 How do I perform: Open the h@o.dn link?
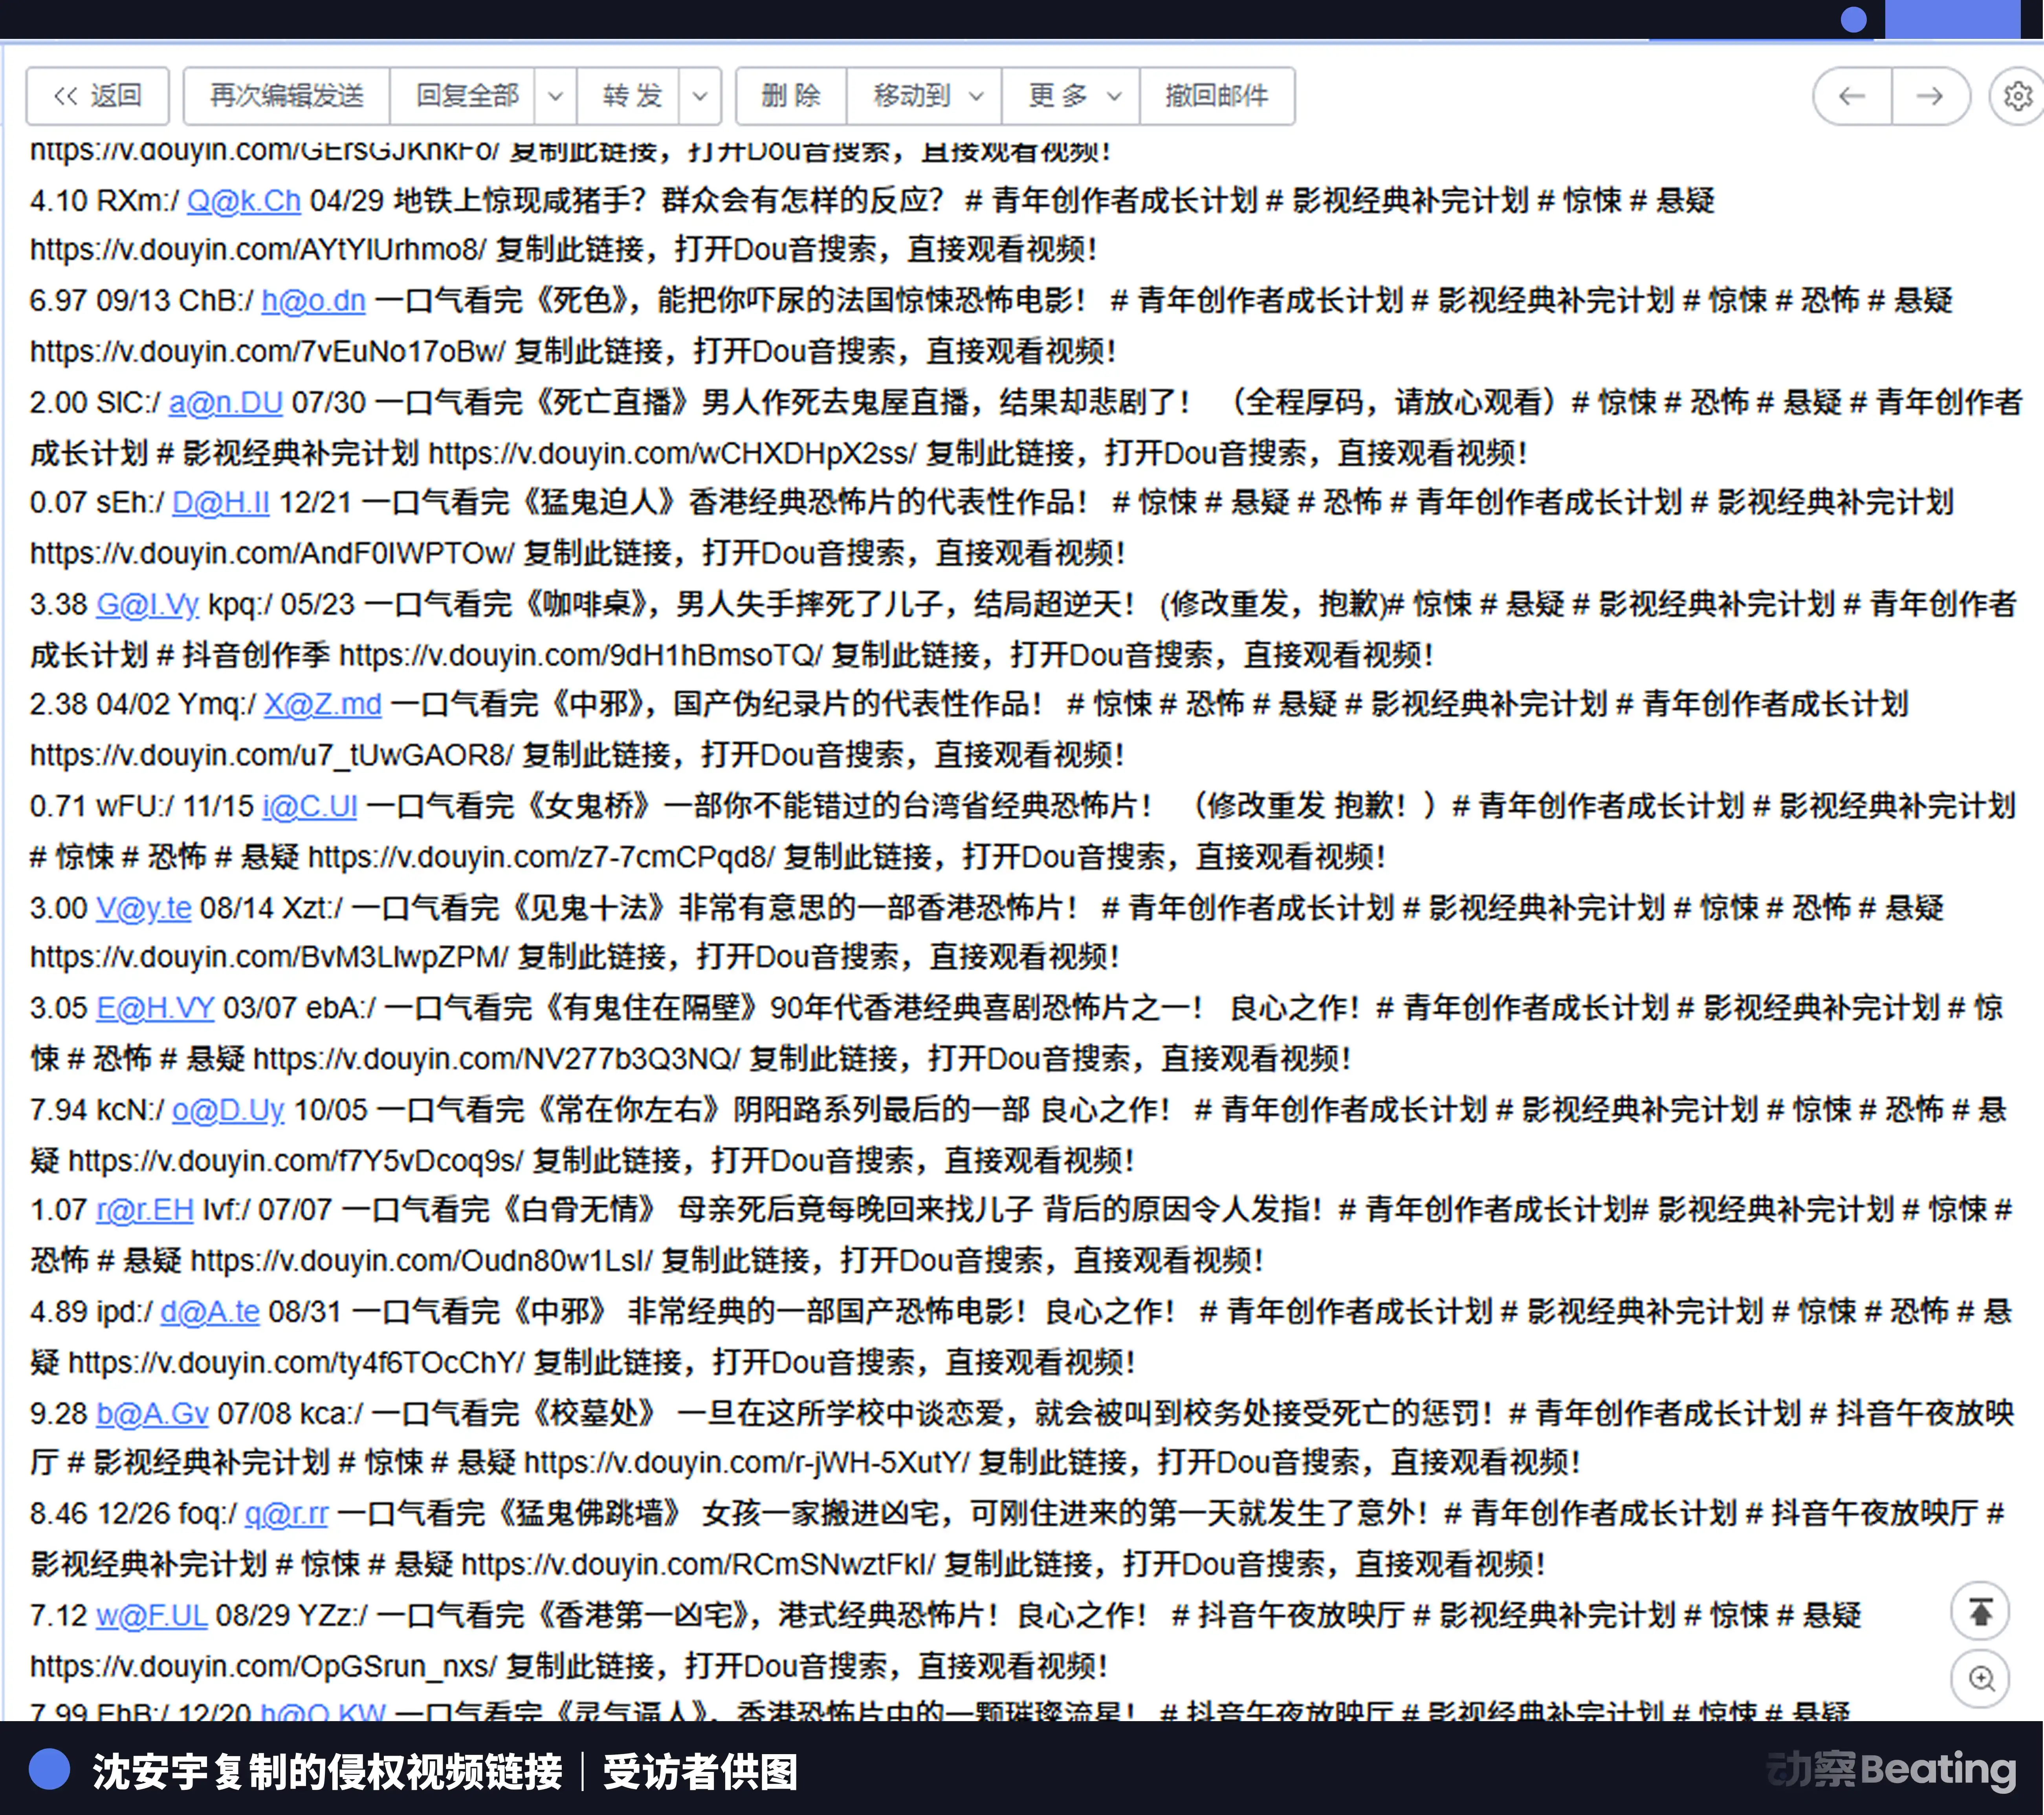point(314,301)
